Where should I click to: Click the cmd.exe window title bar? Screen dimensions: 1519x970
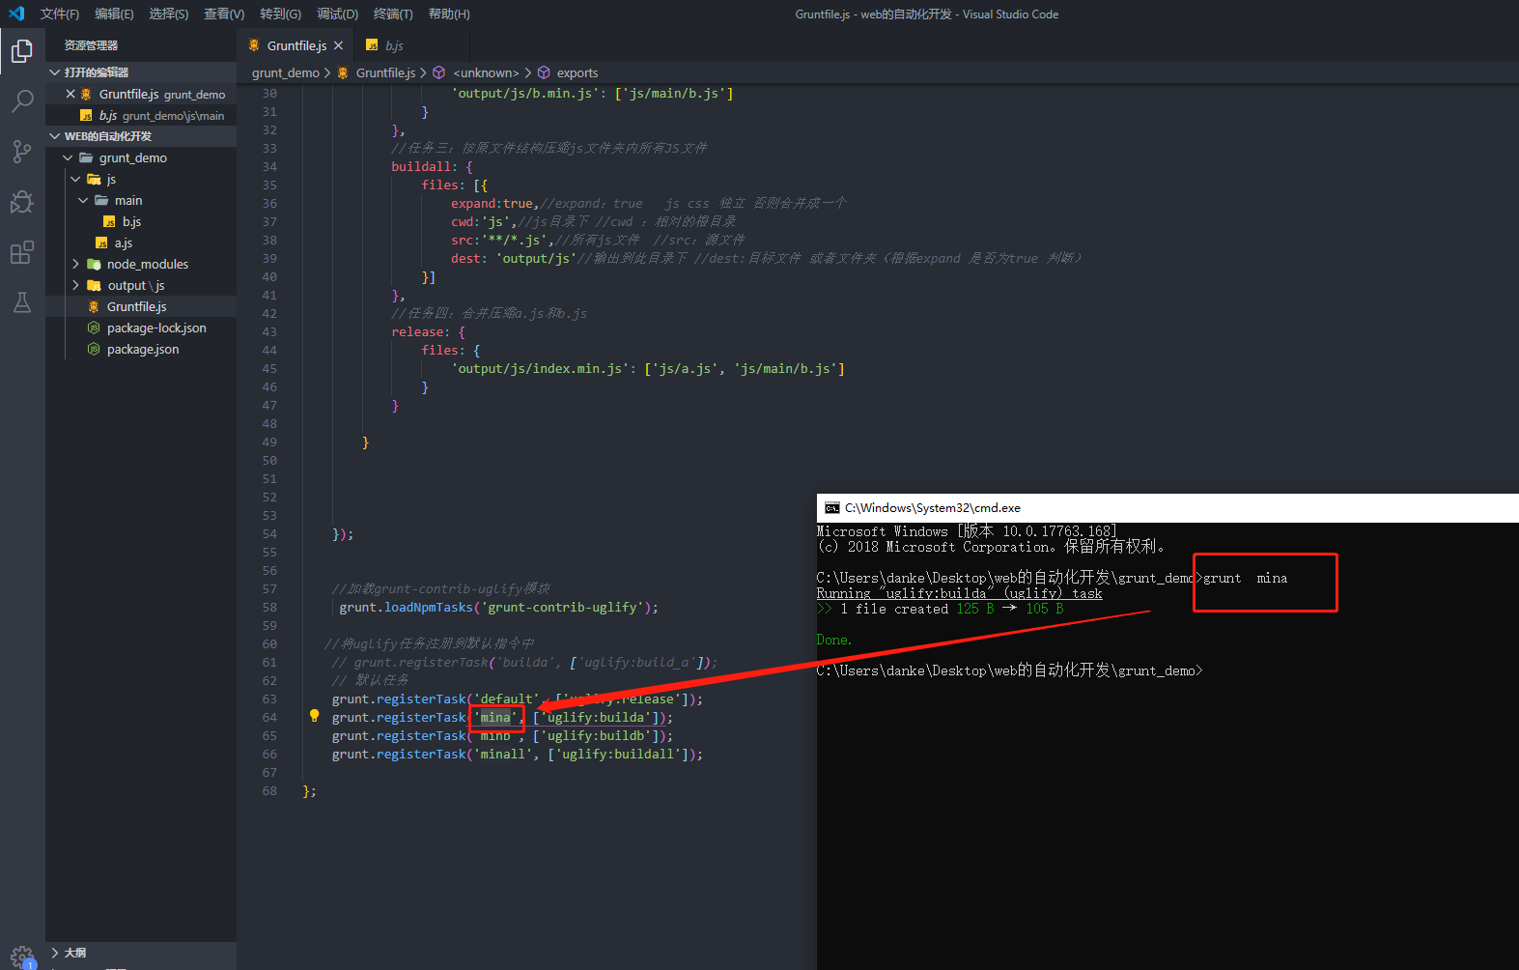[x=1167, y=507]
